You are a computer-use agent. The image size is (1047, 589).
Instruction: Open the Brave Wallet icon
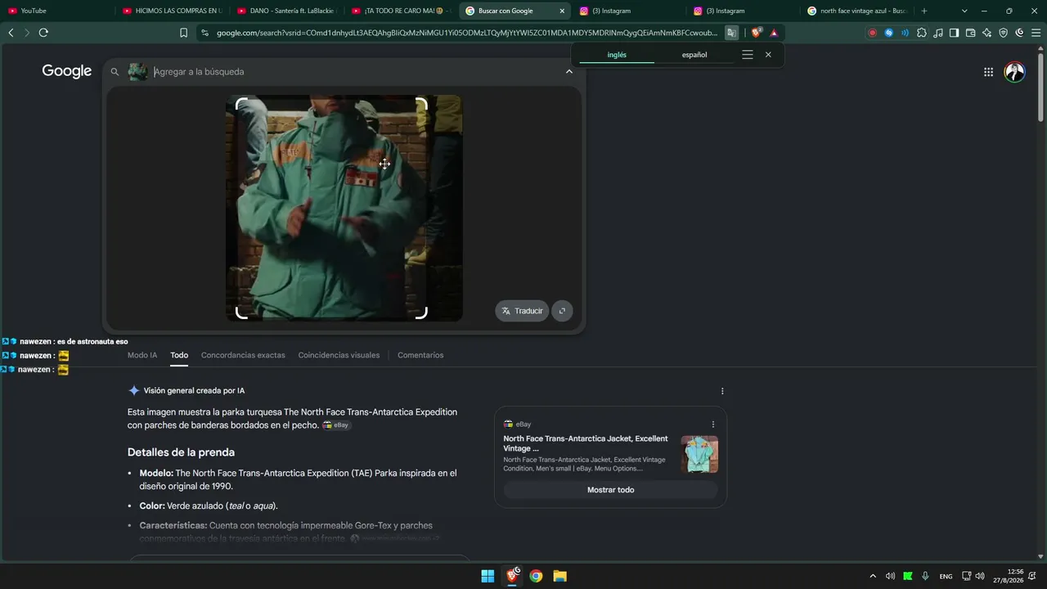(x=970, y=33)
